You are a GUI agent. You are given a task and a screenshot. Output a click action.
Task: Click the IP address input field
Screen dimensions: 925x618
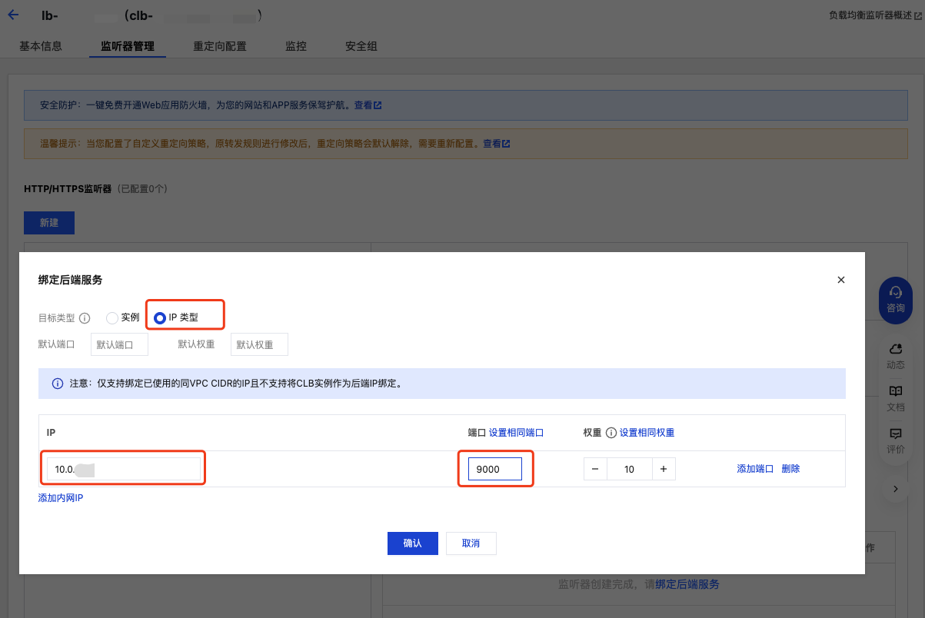point(124,469)
